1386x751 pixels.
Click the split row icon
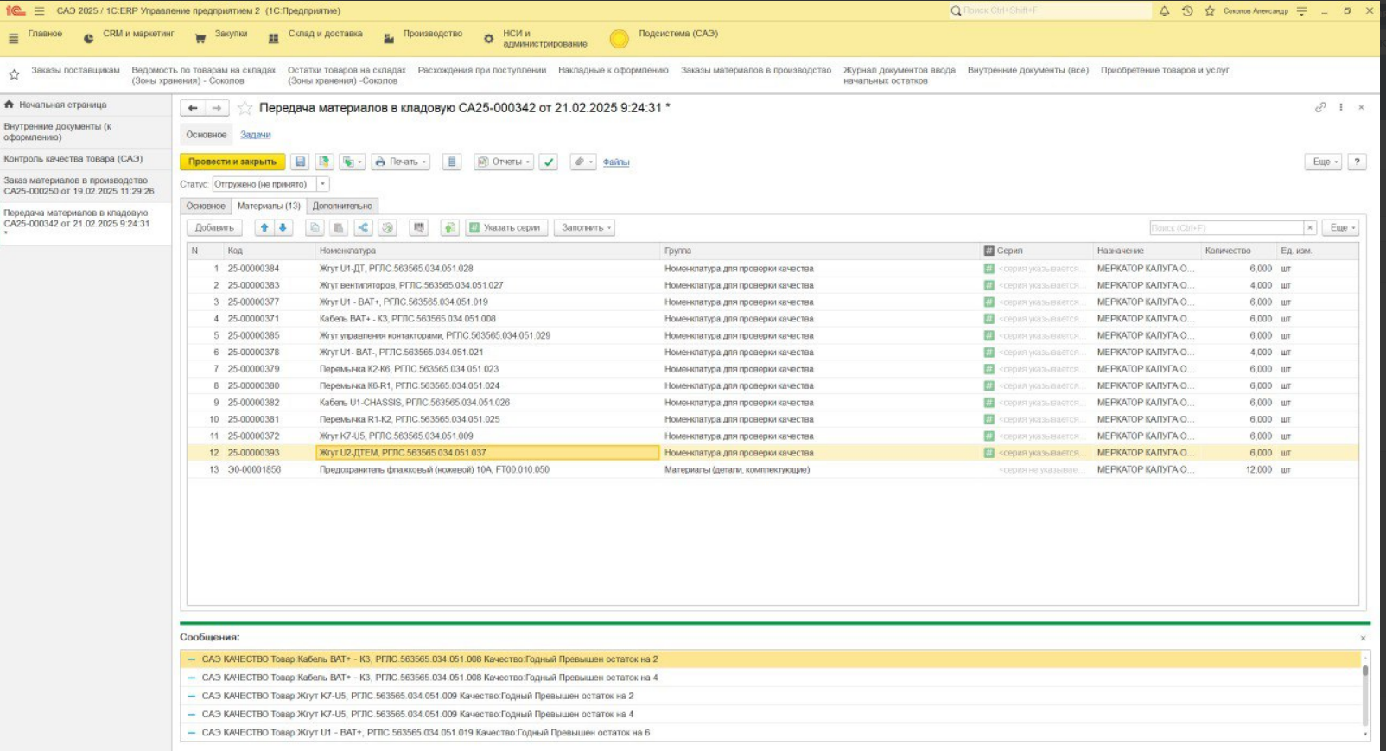[x=363, y=227]
